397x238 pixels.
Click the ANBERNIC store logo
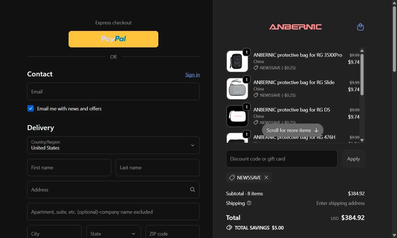point(295,27)
